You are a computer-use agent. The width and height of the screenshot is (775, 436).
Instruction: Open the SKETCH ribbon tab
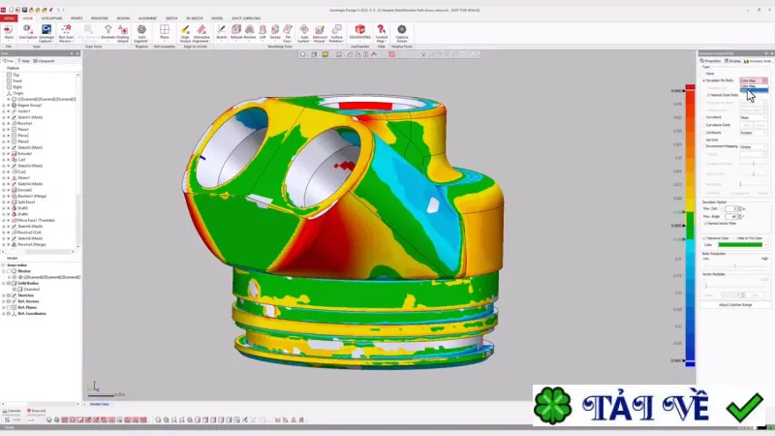click(171, 18)
